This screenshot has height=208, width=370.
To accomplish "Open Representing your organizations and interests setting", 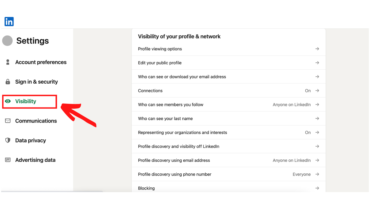I will [229, 132].
